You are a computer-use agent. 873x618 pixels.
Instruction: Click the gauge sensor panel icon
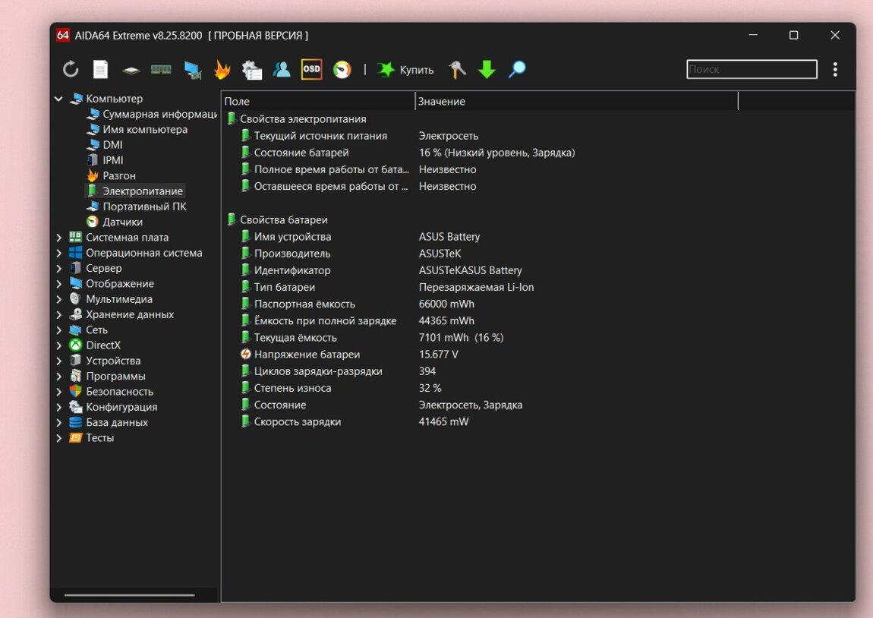coord(342,70)
